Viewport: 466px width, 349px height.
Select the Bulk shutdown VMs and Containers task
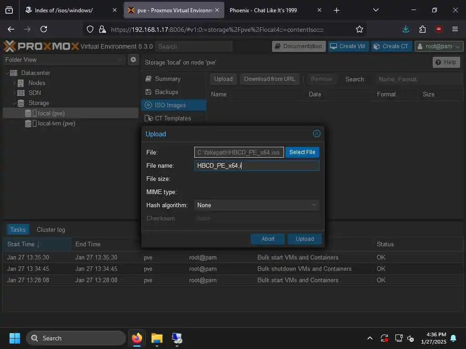click(x=233, y=269)
